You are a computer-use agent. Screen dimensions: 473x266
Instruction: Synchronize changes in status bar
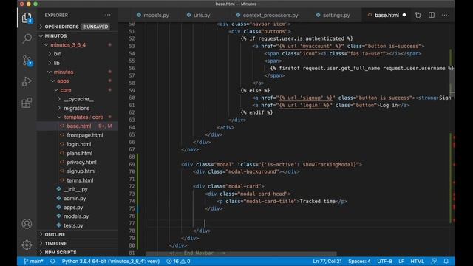pyautogui.click(x=52, y=261)
